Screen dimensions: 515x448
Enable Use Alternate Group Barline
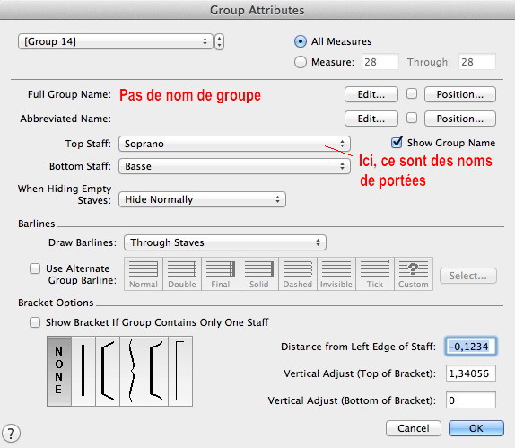pos(35,268)
